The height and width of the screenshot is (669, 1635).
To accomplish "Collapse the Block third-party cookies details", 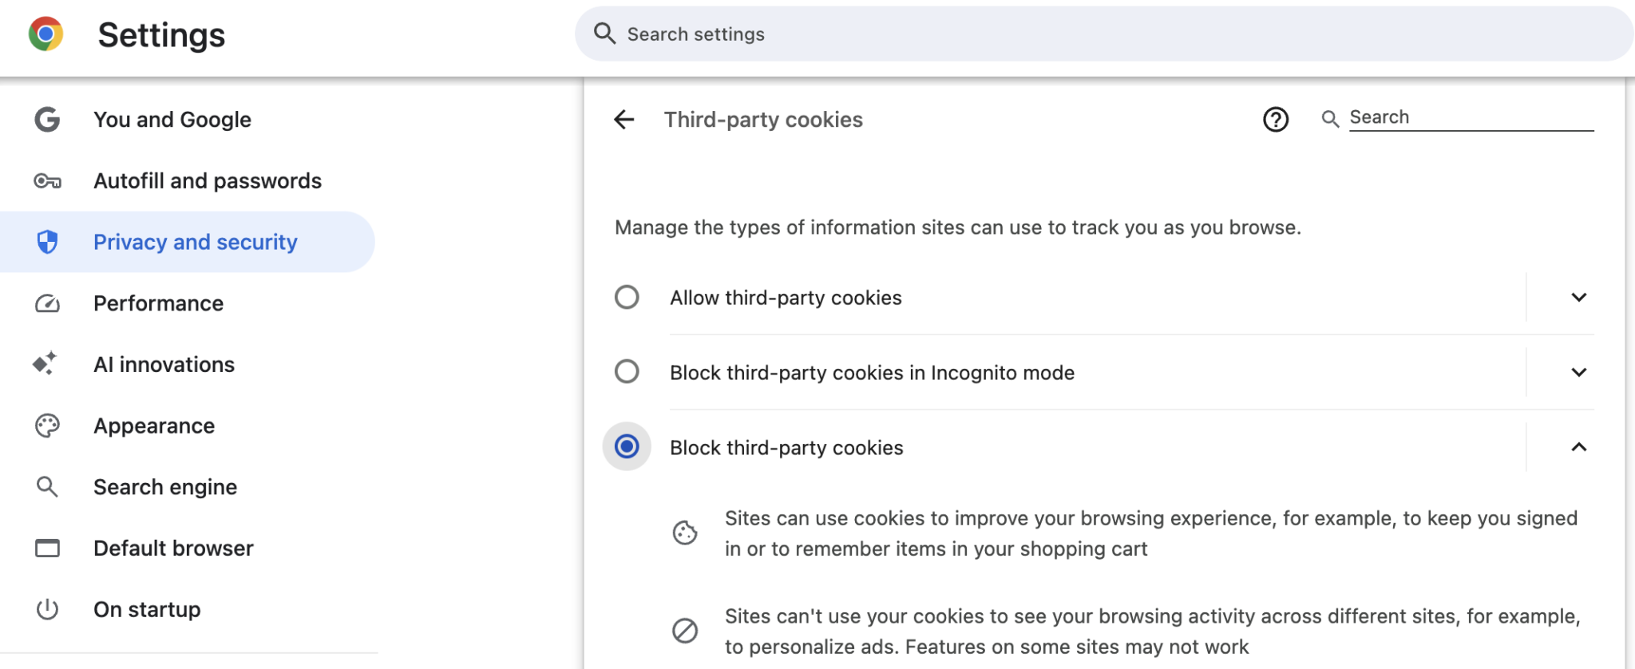I will point(1579,447).
